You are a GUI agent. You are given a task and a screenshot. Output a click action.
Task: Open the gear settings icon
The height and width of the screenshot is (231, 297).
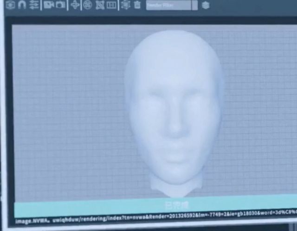tap(125, 5)
